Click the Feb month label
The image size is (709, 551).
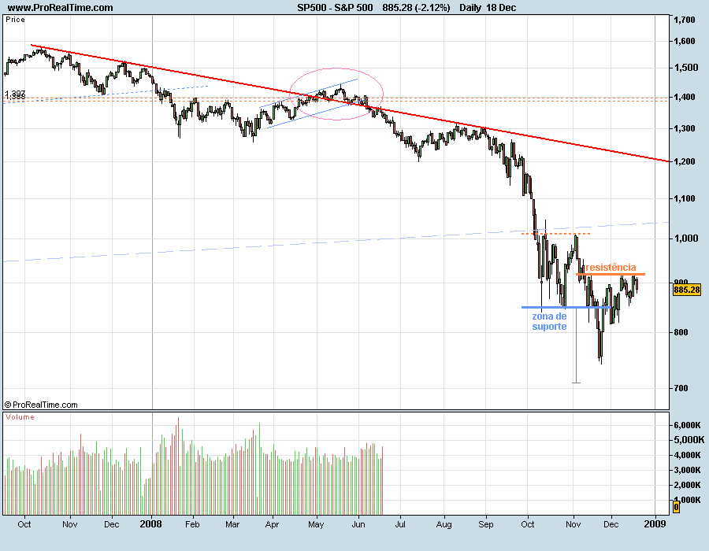pos(192,524)
